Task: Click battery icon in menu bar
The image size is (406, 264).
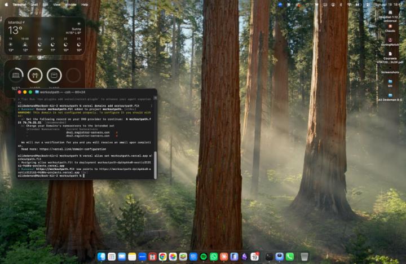Action: pos(358,5)
